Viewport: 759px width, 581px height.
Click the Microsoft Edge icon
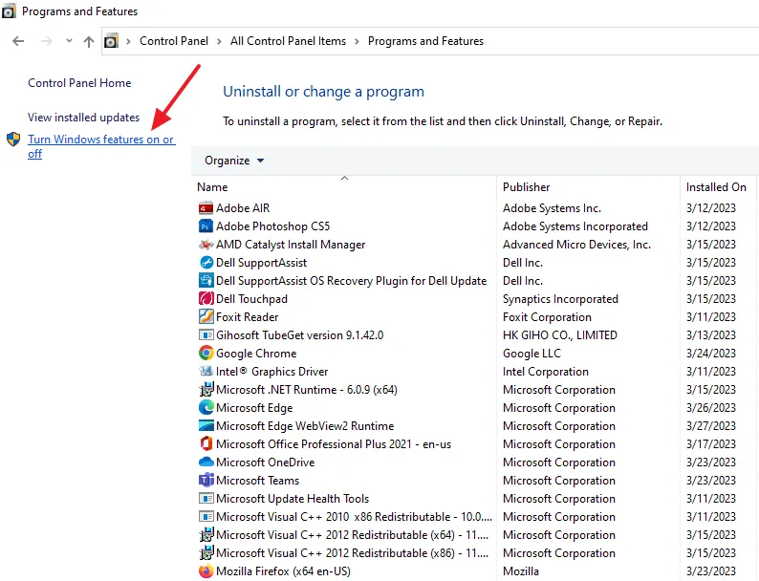coord(206,408)
